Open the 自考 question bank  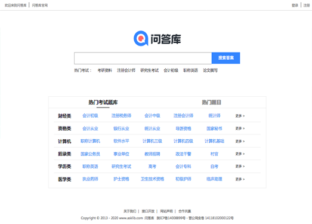tap(214, 167)
